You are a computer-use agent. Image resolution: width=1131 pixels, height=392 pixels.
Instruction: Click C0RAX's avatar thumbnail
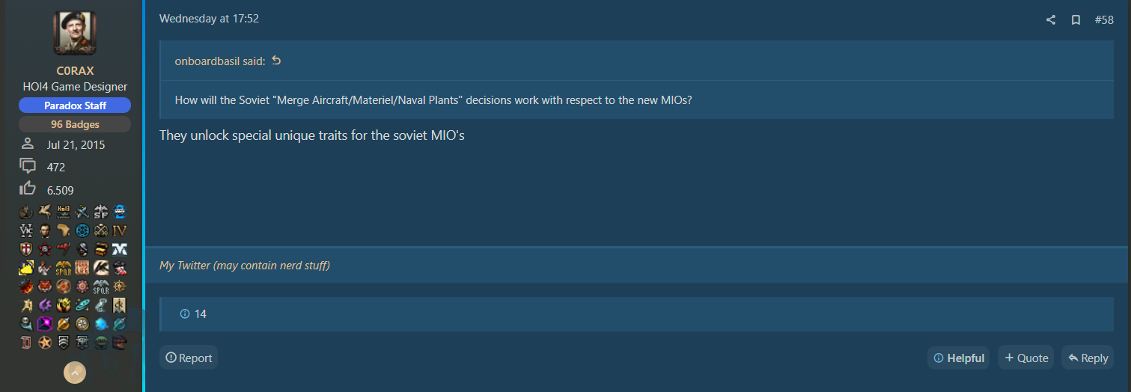(75, 33)
